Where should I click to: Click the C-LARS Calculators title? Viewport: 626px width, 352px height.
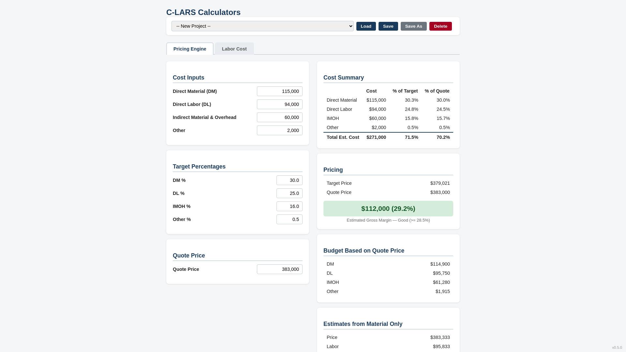pos(203,12)
